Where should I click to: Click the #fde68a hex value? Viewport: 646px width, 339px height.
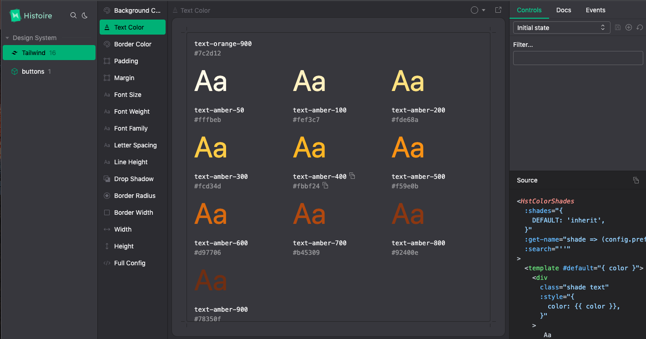405,120
